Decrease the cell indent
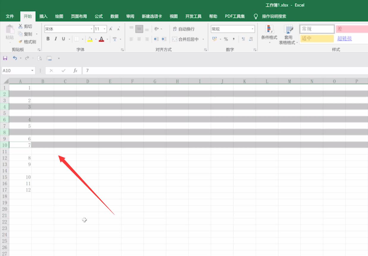The image size is (368, 256). tap(156, 39)
